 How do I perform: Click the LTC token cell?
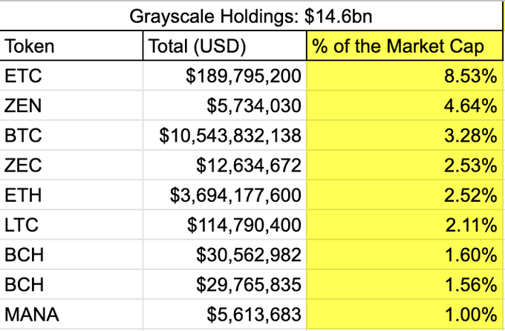tap(71, 225)
